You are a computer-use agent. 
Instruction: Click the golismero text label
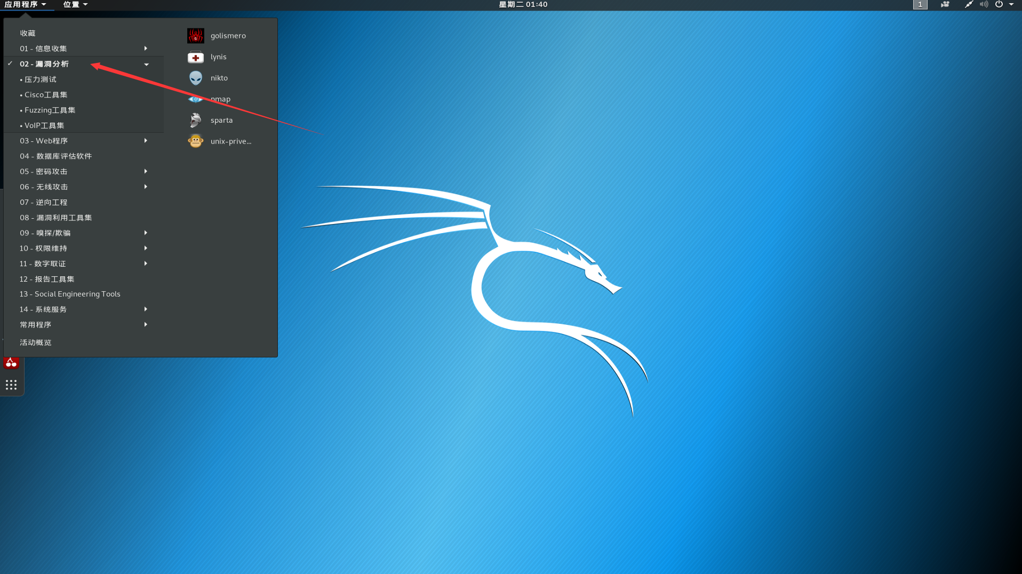228,36
